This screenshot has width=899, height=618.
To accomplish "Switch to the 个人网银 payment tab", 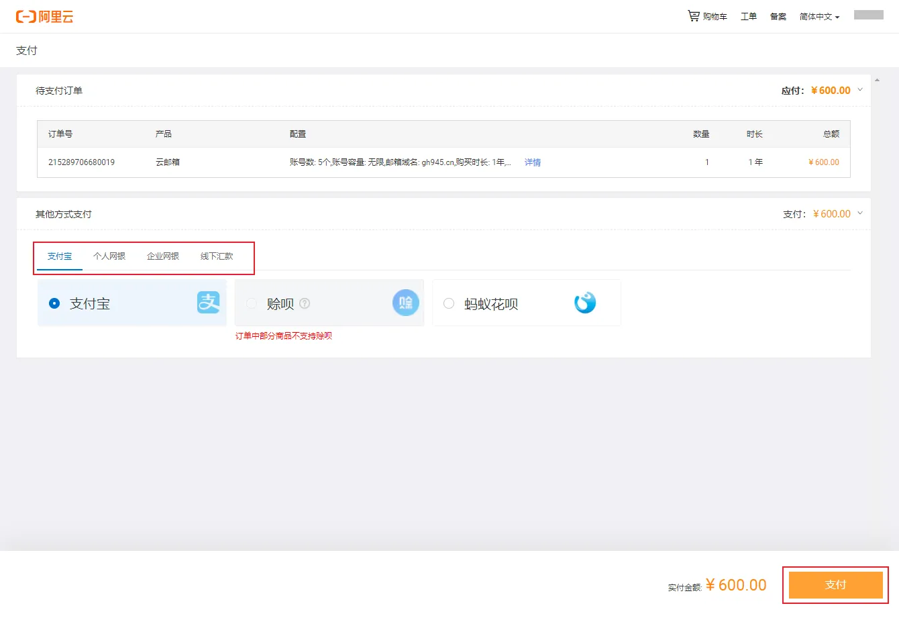I will pyautogui.click(x=109, y=256).
